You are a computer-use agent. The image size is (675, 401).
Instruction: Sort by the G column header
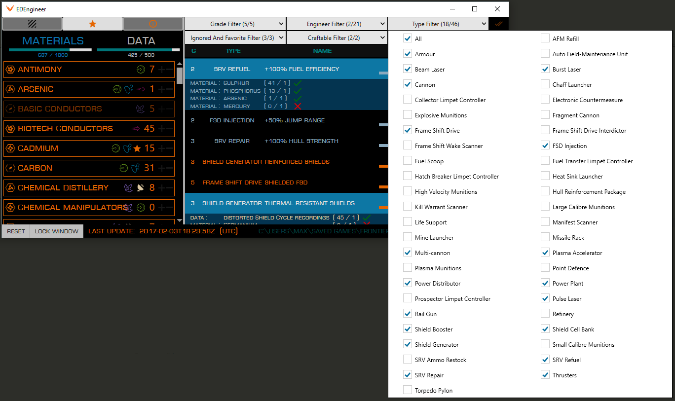click(193, 51)
